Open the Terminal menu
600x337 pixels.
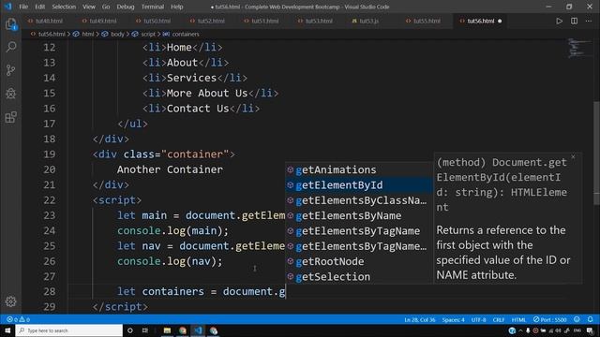pos(153,7)
